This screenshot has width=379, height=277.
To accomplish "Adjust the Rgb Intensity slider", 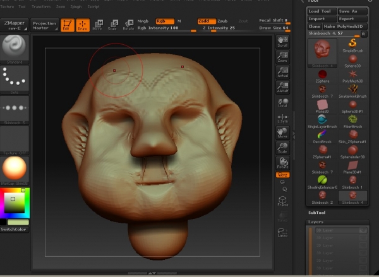I will click(x=167, y=28).
